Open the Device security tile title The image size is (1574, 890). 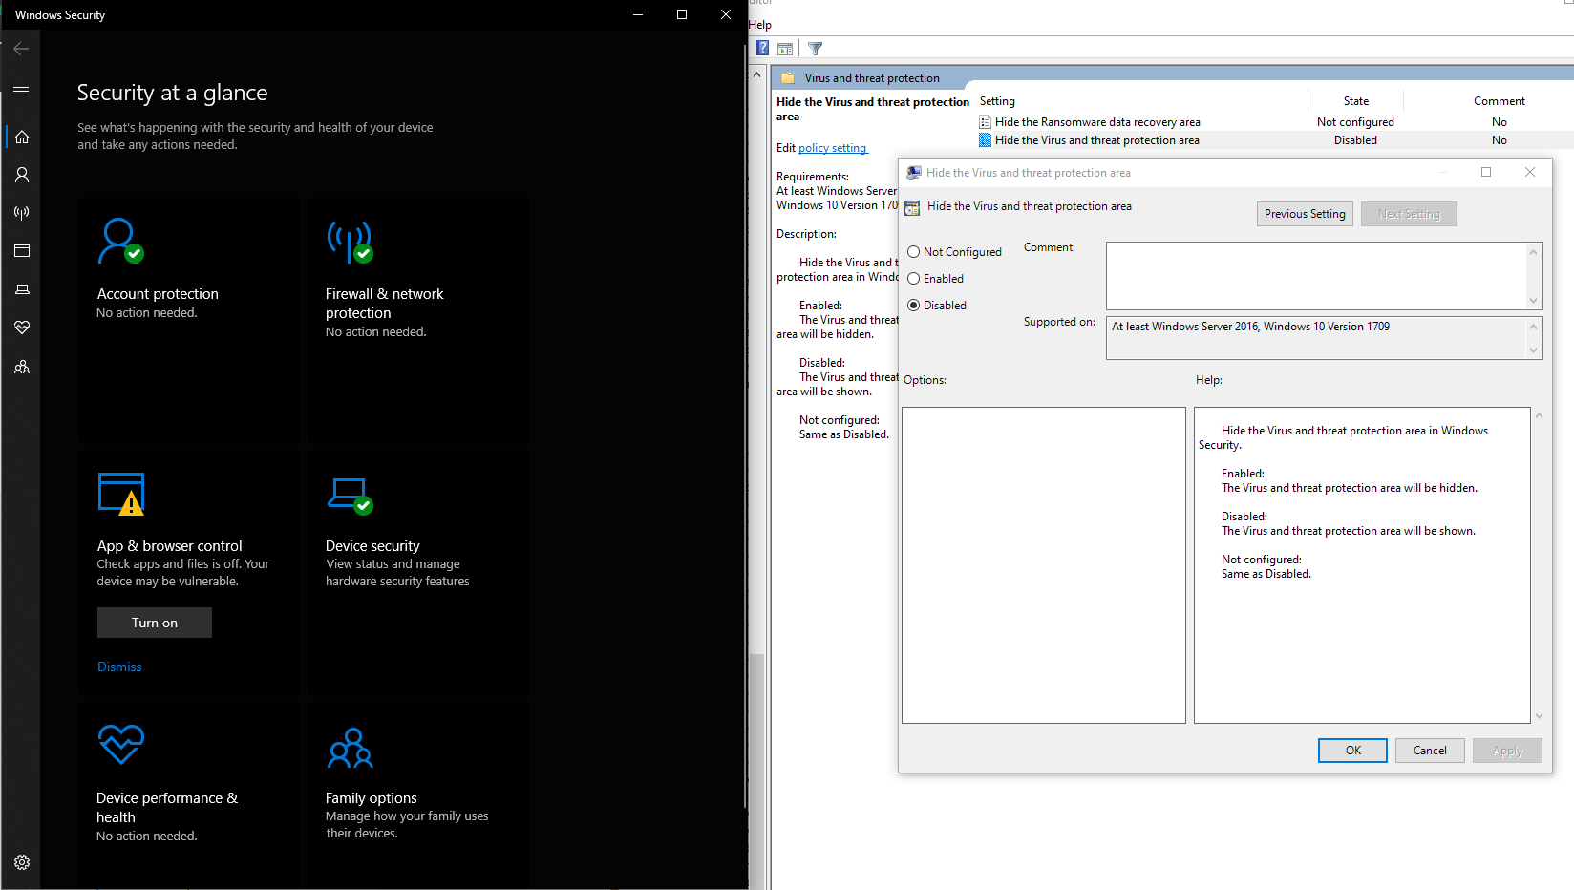tap(372, 546)
